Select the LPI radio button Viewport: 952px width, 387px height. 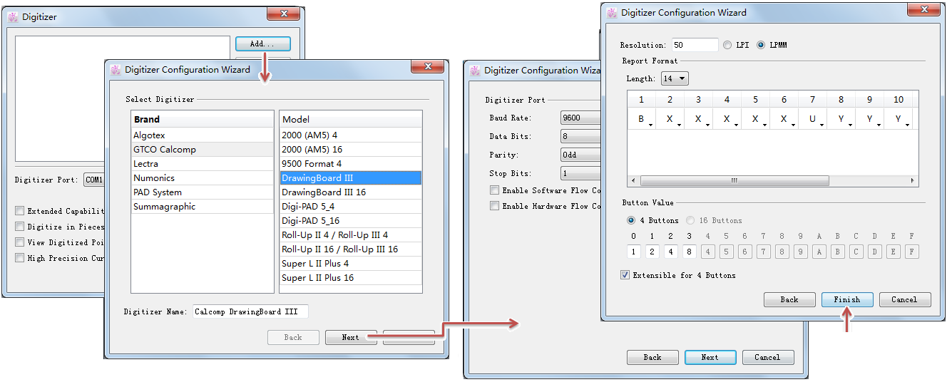[727, 45]
